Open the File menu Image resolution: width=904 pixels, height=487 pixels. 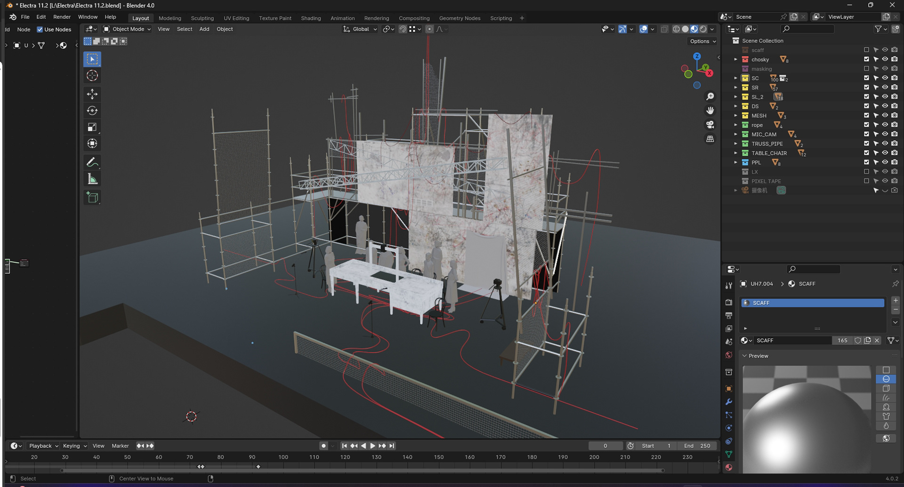(x=25, y=17)
